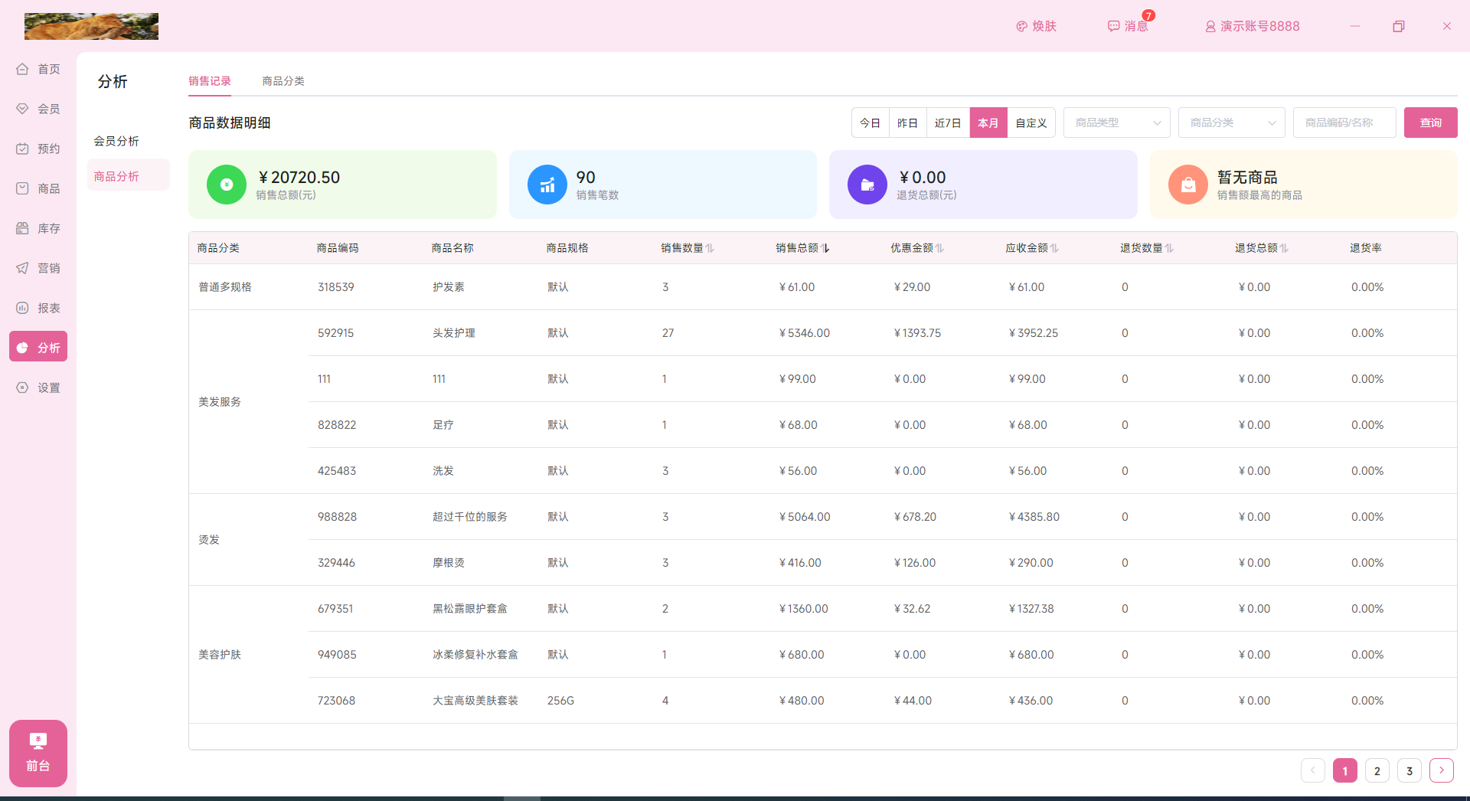Open the 预约 appointment calendar icon
This screenshot has height=801, width=1470.
click(x=22, y=149)
